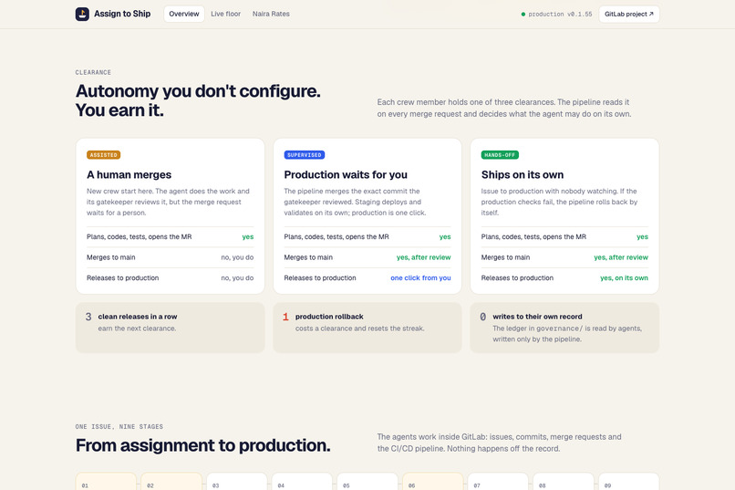
Task: Click 'no, you do' beside Releases to production
Action: pos(237,277)
